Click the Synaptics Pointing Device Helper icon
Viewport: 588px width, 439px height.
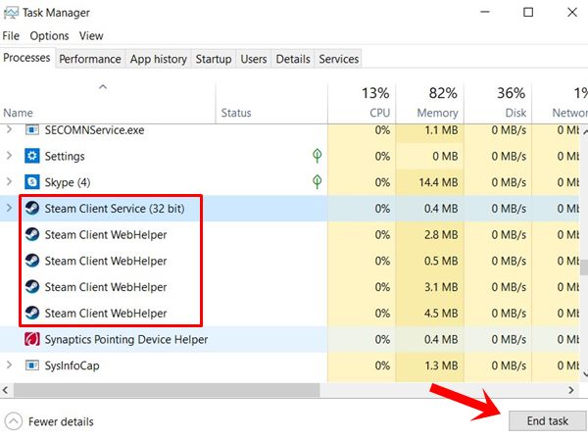pos(32,339)
